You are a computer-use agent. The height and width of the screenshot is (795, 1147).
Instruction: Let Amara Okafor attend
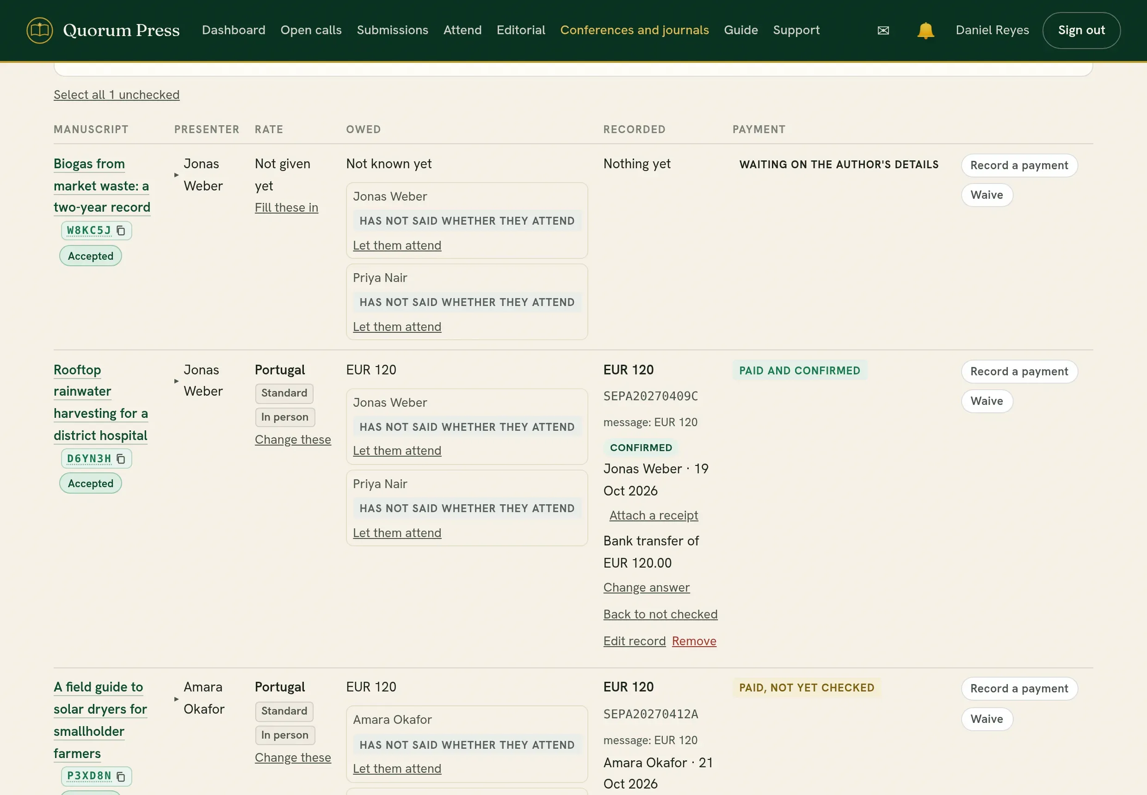pyautogui.click(x=397, y=769)
